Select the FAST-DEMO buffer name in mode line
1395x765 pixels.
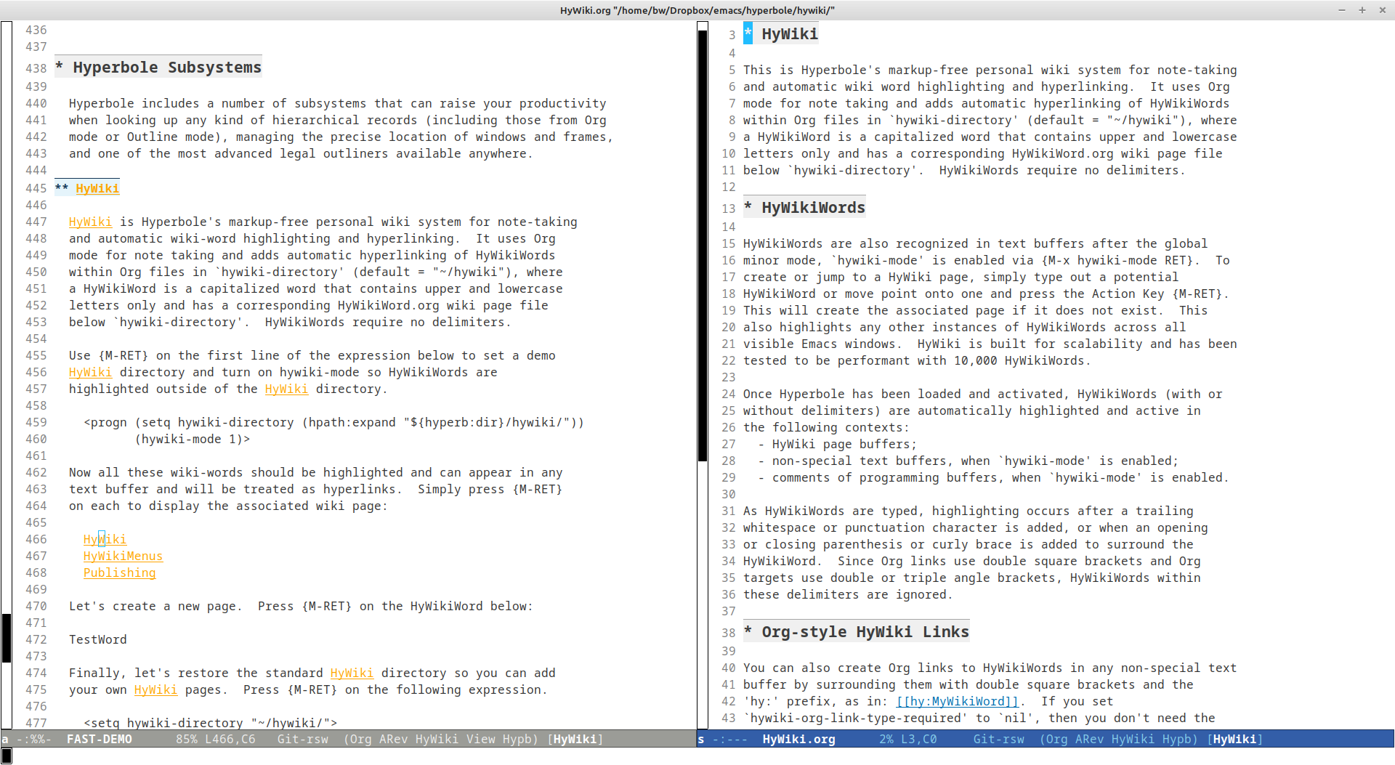coord(99,740)
